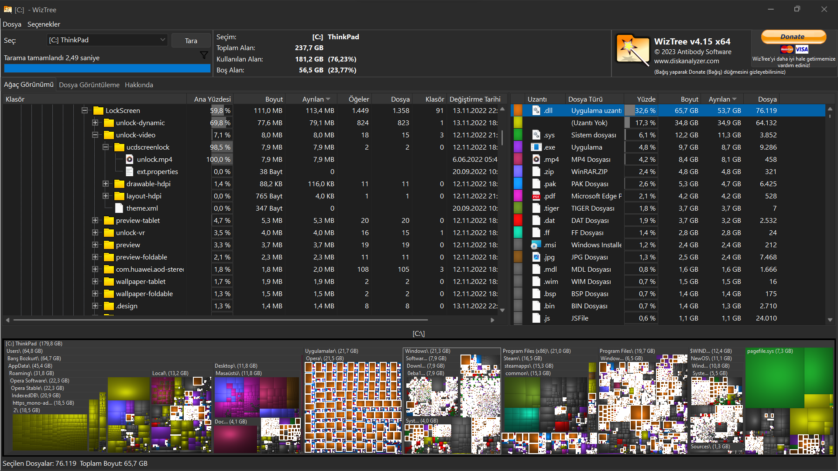Click the .sys system file icon
The height and width of the screenshot is (471, 838).
(x=536, y=135)
